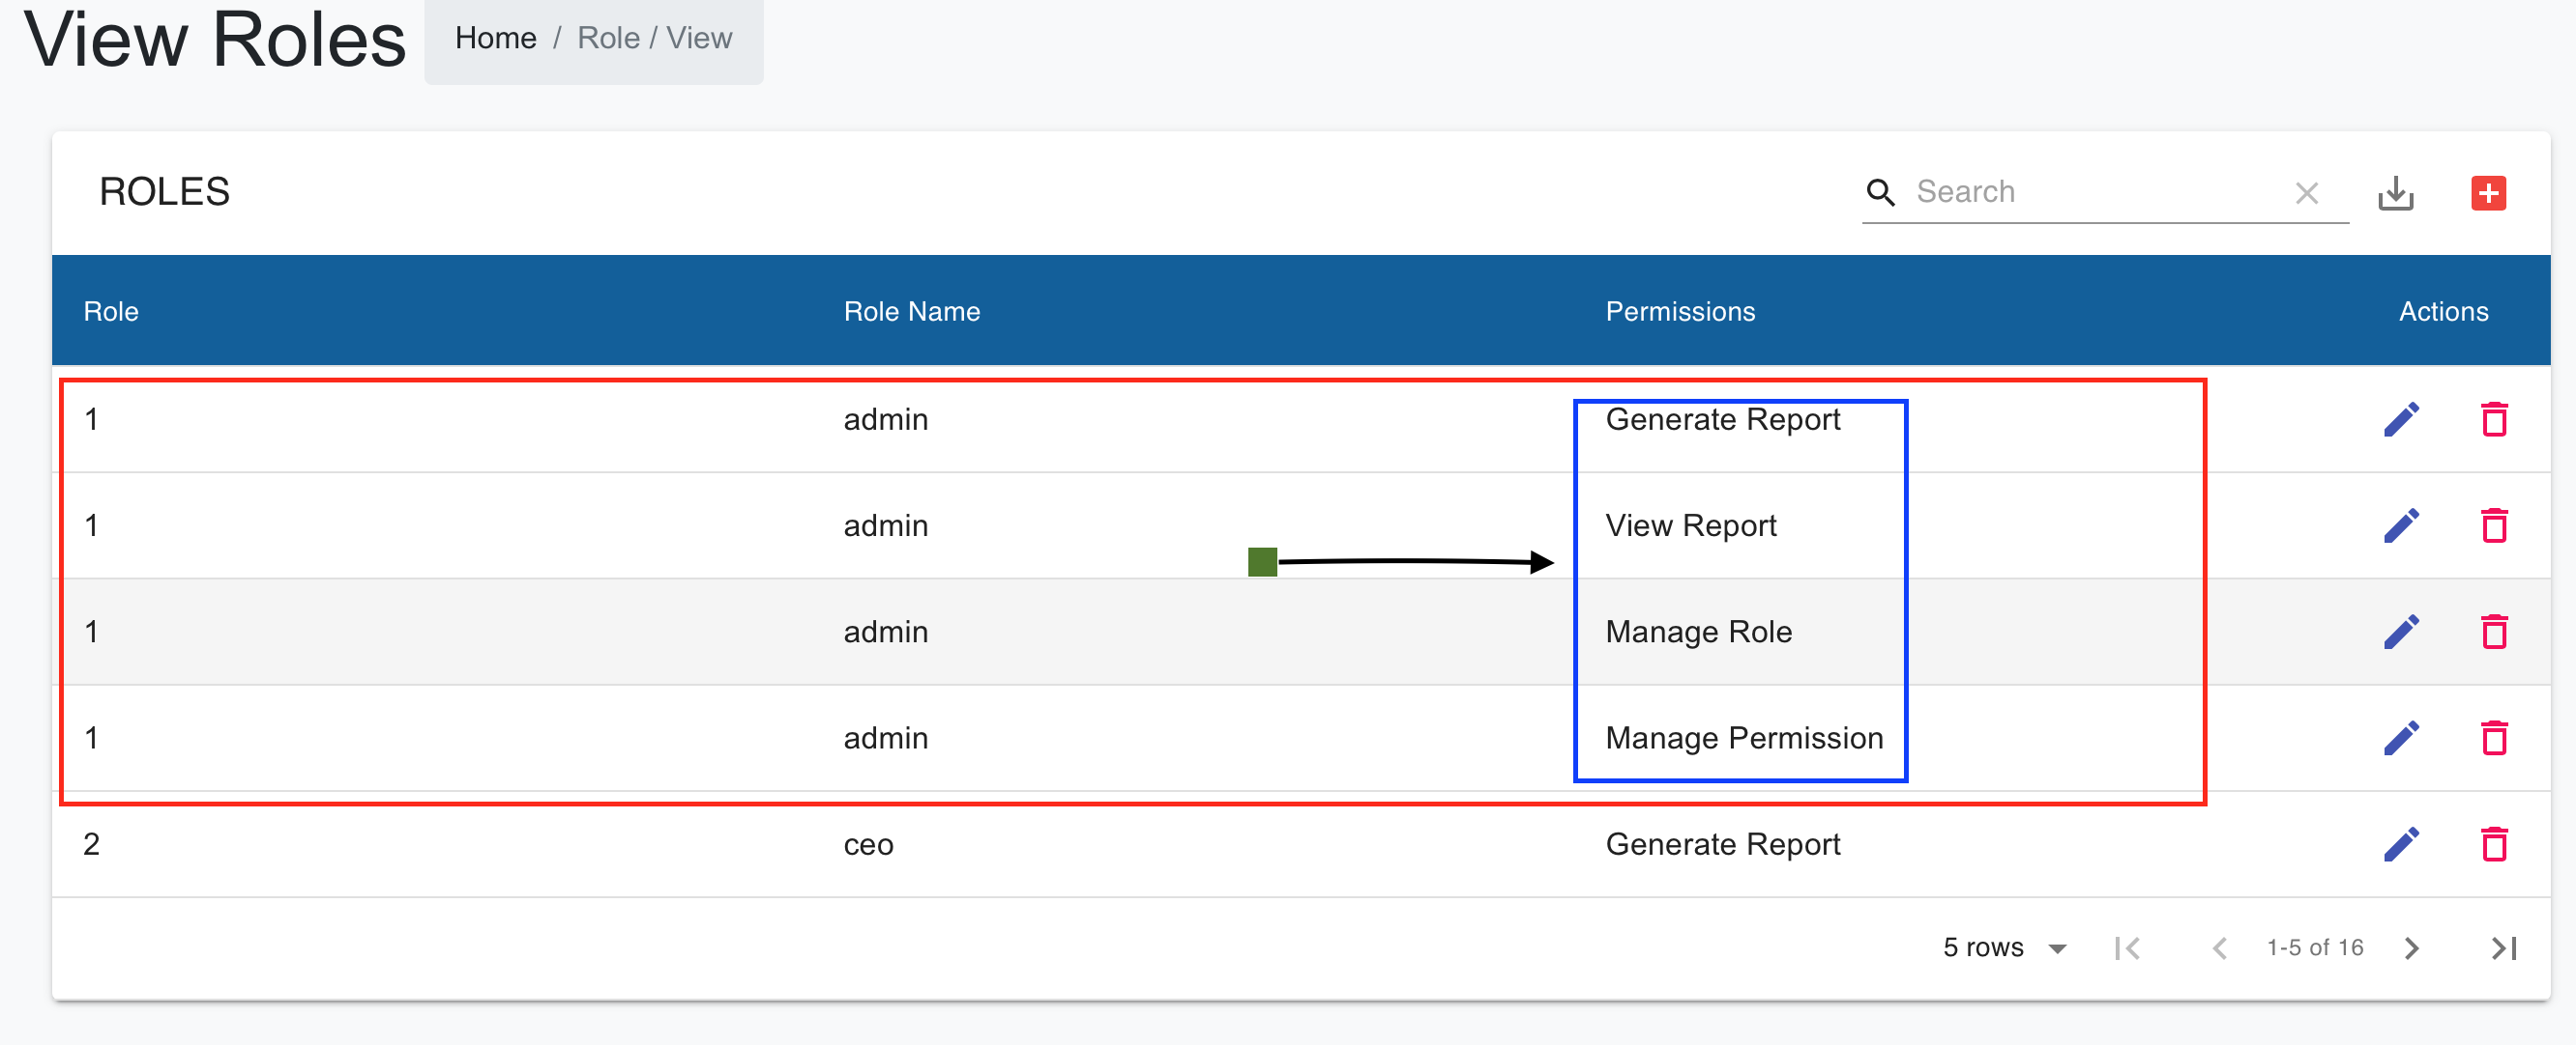
Task: Edit the admin role with Manage Role permission
Action: tap(2401, 632)
